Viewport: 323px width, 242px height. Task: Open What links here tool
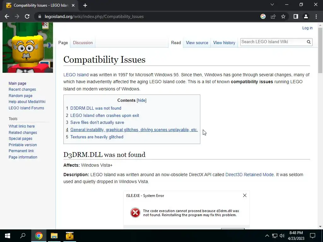(x=22, y=126)
